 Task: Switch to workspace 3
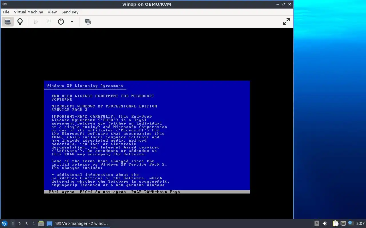point(26,224)
